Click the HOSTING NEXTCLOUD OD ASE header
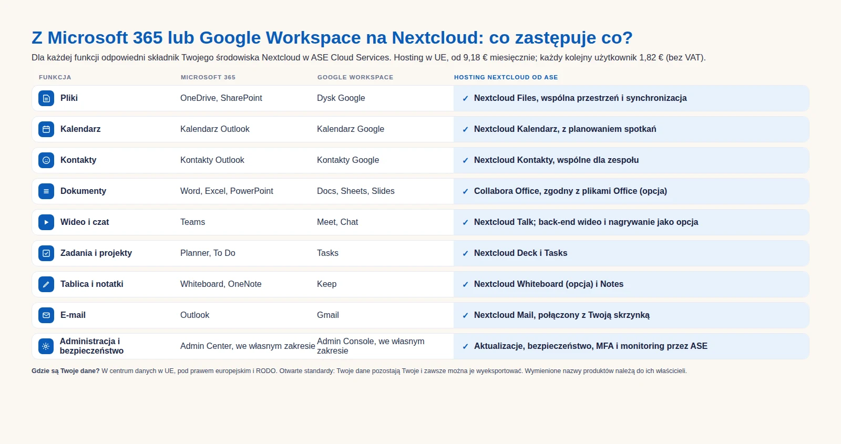This screenshot has height=444, width=841. tap(506, 77)
